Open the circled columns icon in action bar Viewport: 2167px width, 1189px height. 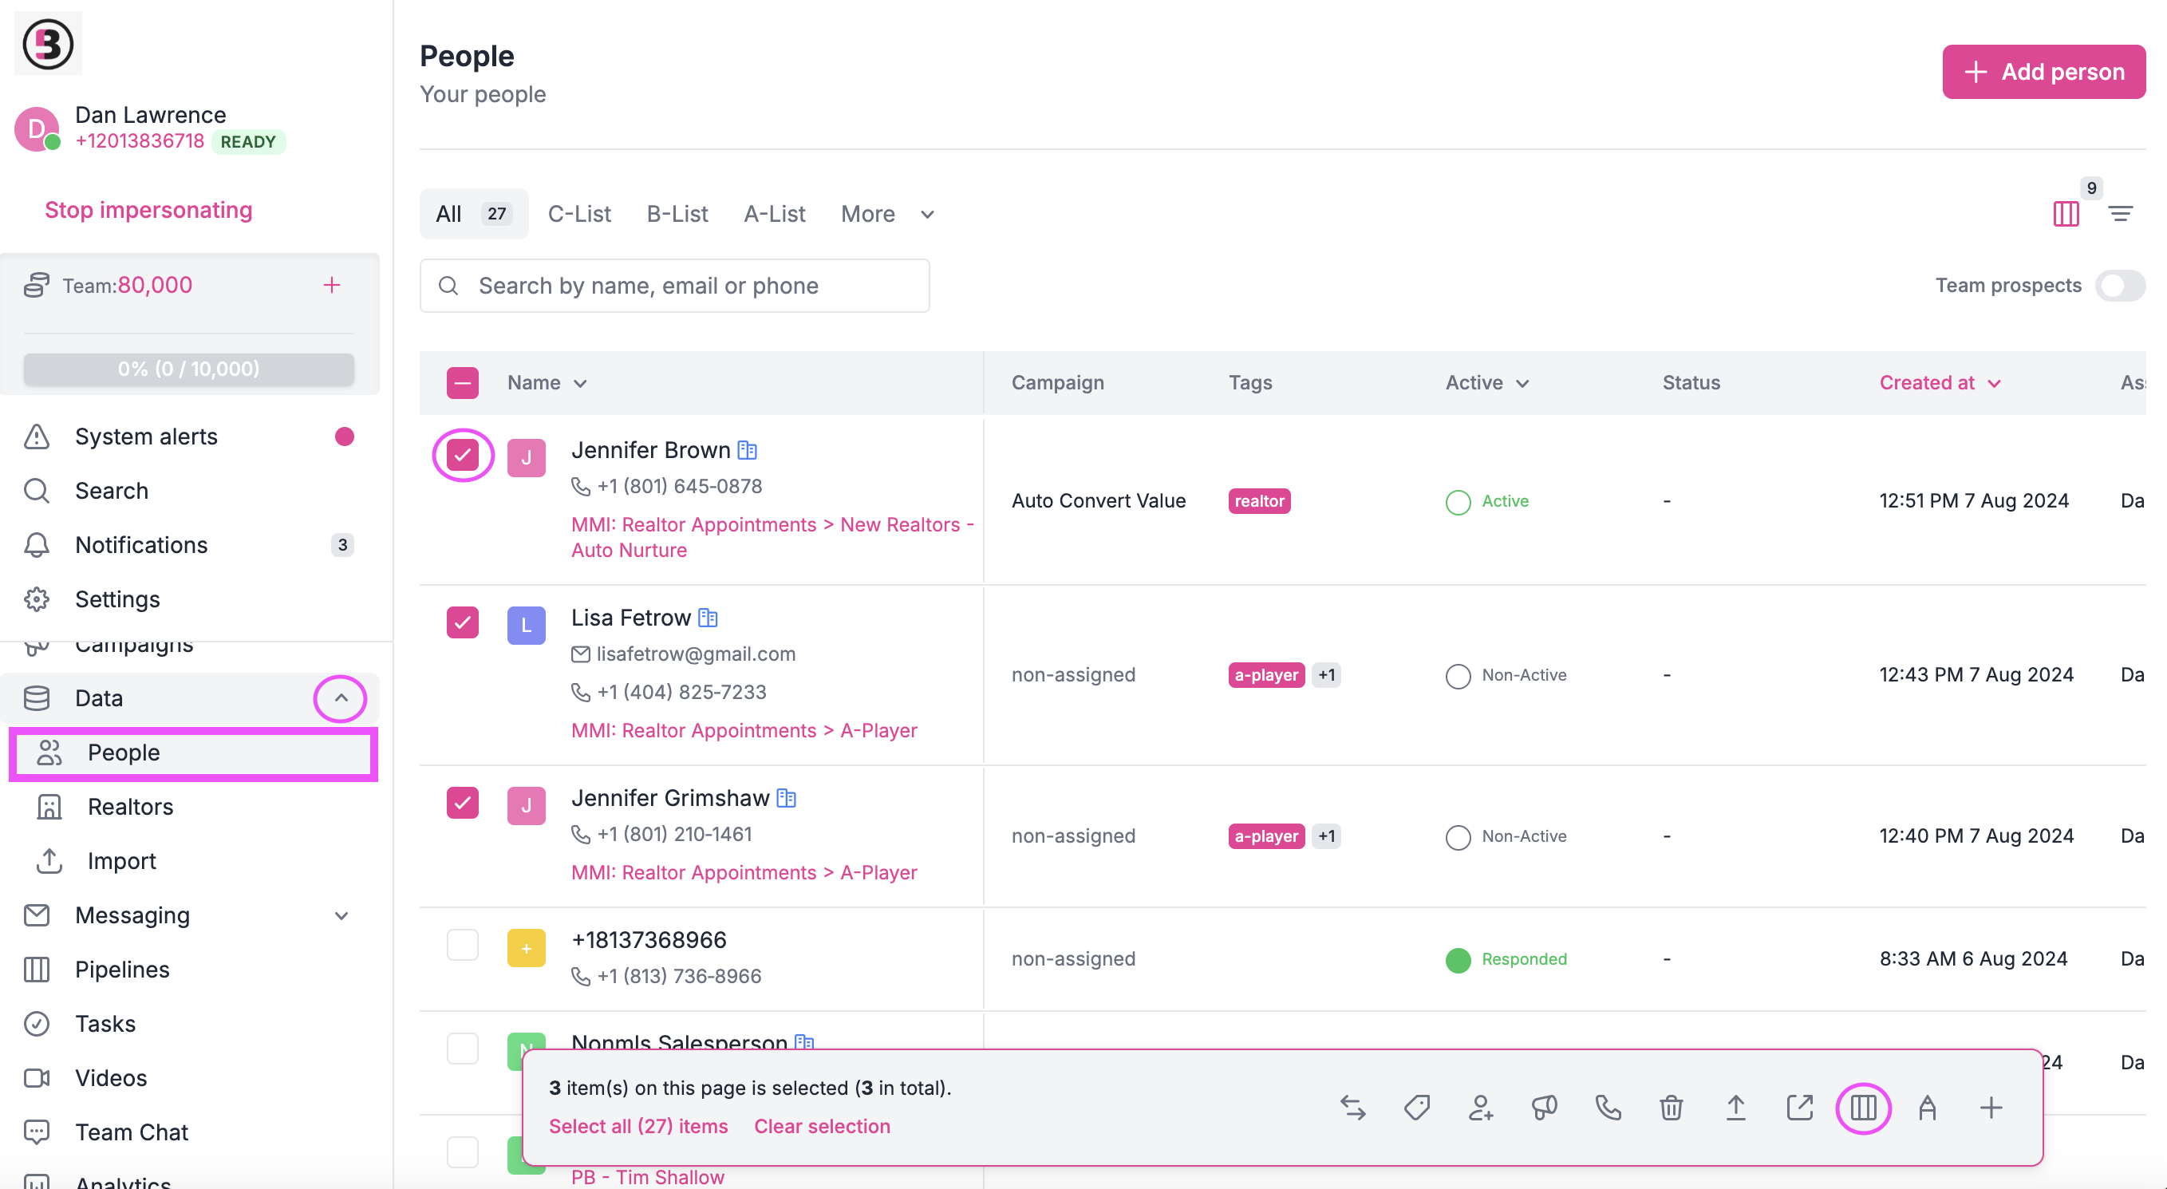(1862, 1108)
